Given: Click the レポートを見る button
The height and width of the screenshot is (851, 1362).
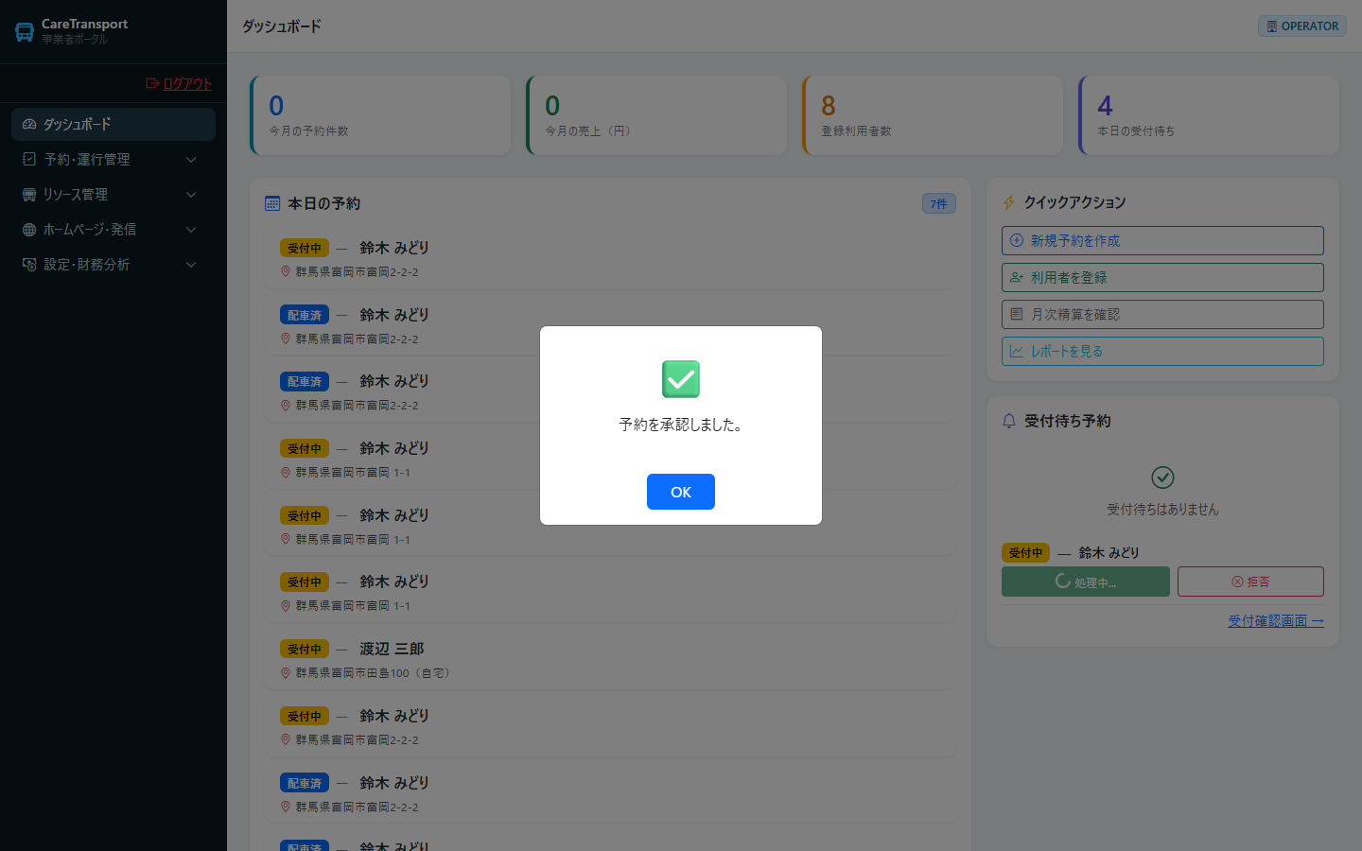Looking at the screenshot, I should click(x=1162, y=351).
